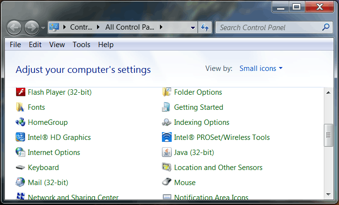Open the Indexing Options link
This screenshot has height=205, width=339.
pos(202,122)
